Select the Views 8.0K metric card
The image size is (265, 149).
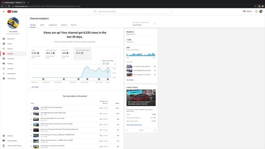point(36,54)
